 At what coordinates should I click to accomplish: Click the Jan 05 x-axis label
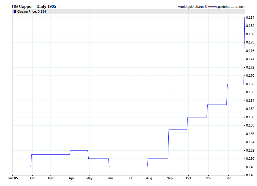click(12, 178)
